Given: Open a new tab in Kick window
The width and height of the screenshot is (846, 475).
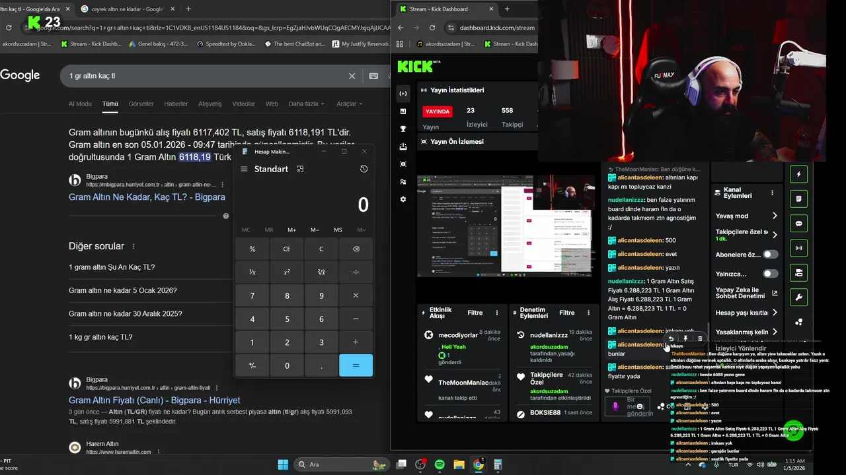Looking at the screenshot, I should [x=507, y=9].
